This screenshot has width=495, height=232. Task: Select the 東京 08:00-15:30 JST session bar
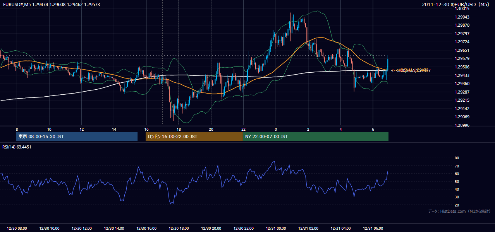[77, 136]
